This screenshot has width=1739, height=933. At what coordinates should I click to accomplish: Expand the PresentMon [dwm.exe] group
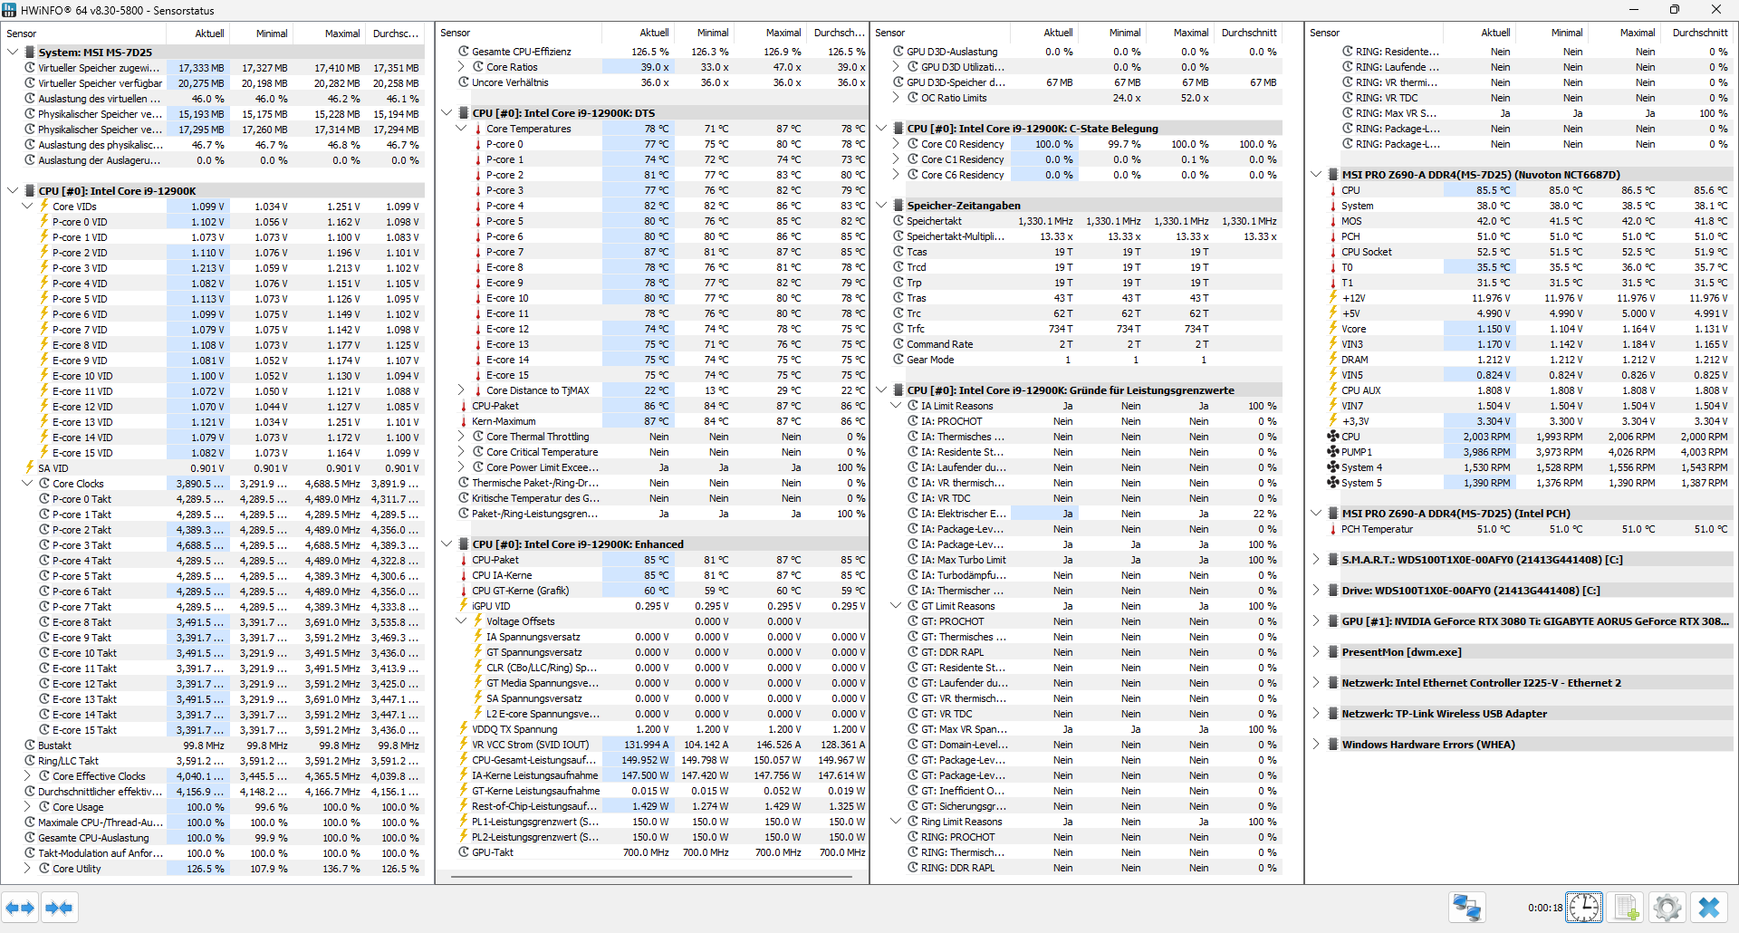(1316, 652)
